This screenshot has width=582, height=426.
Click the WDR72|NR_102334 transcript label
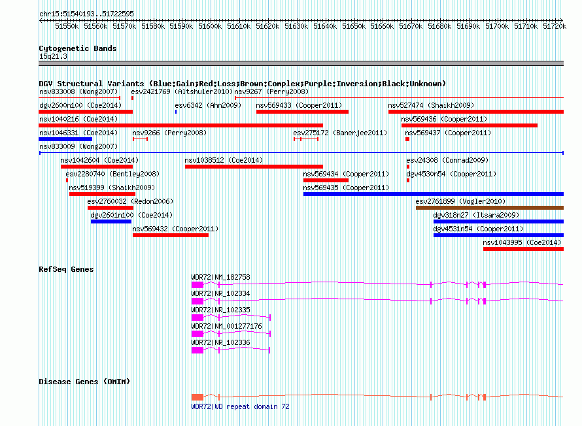220,293
